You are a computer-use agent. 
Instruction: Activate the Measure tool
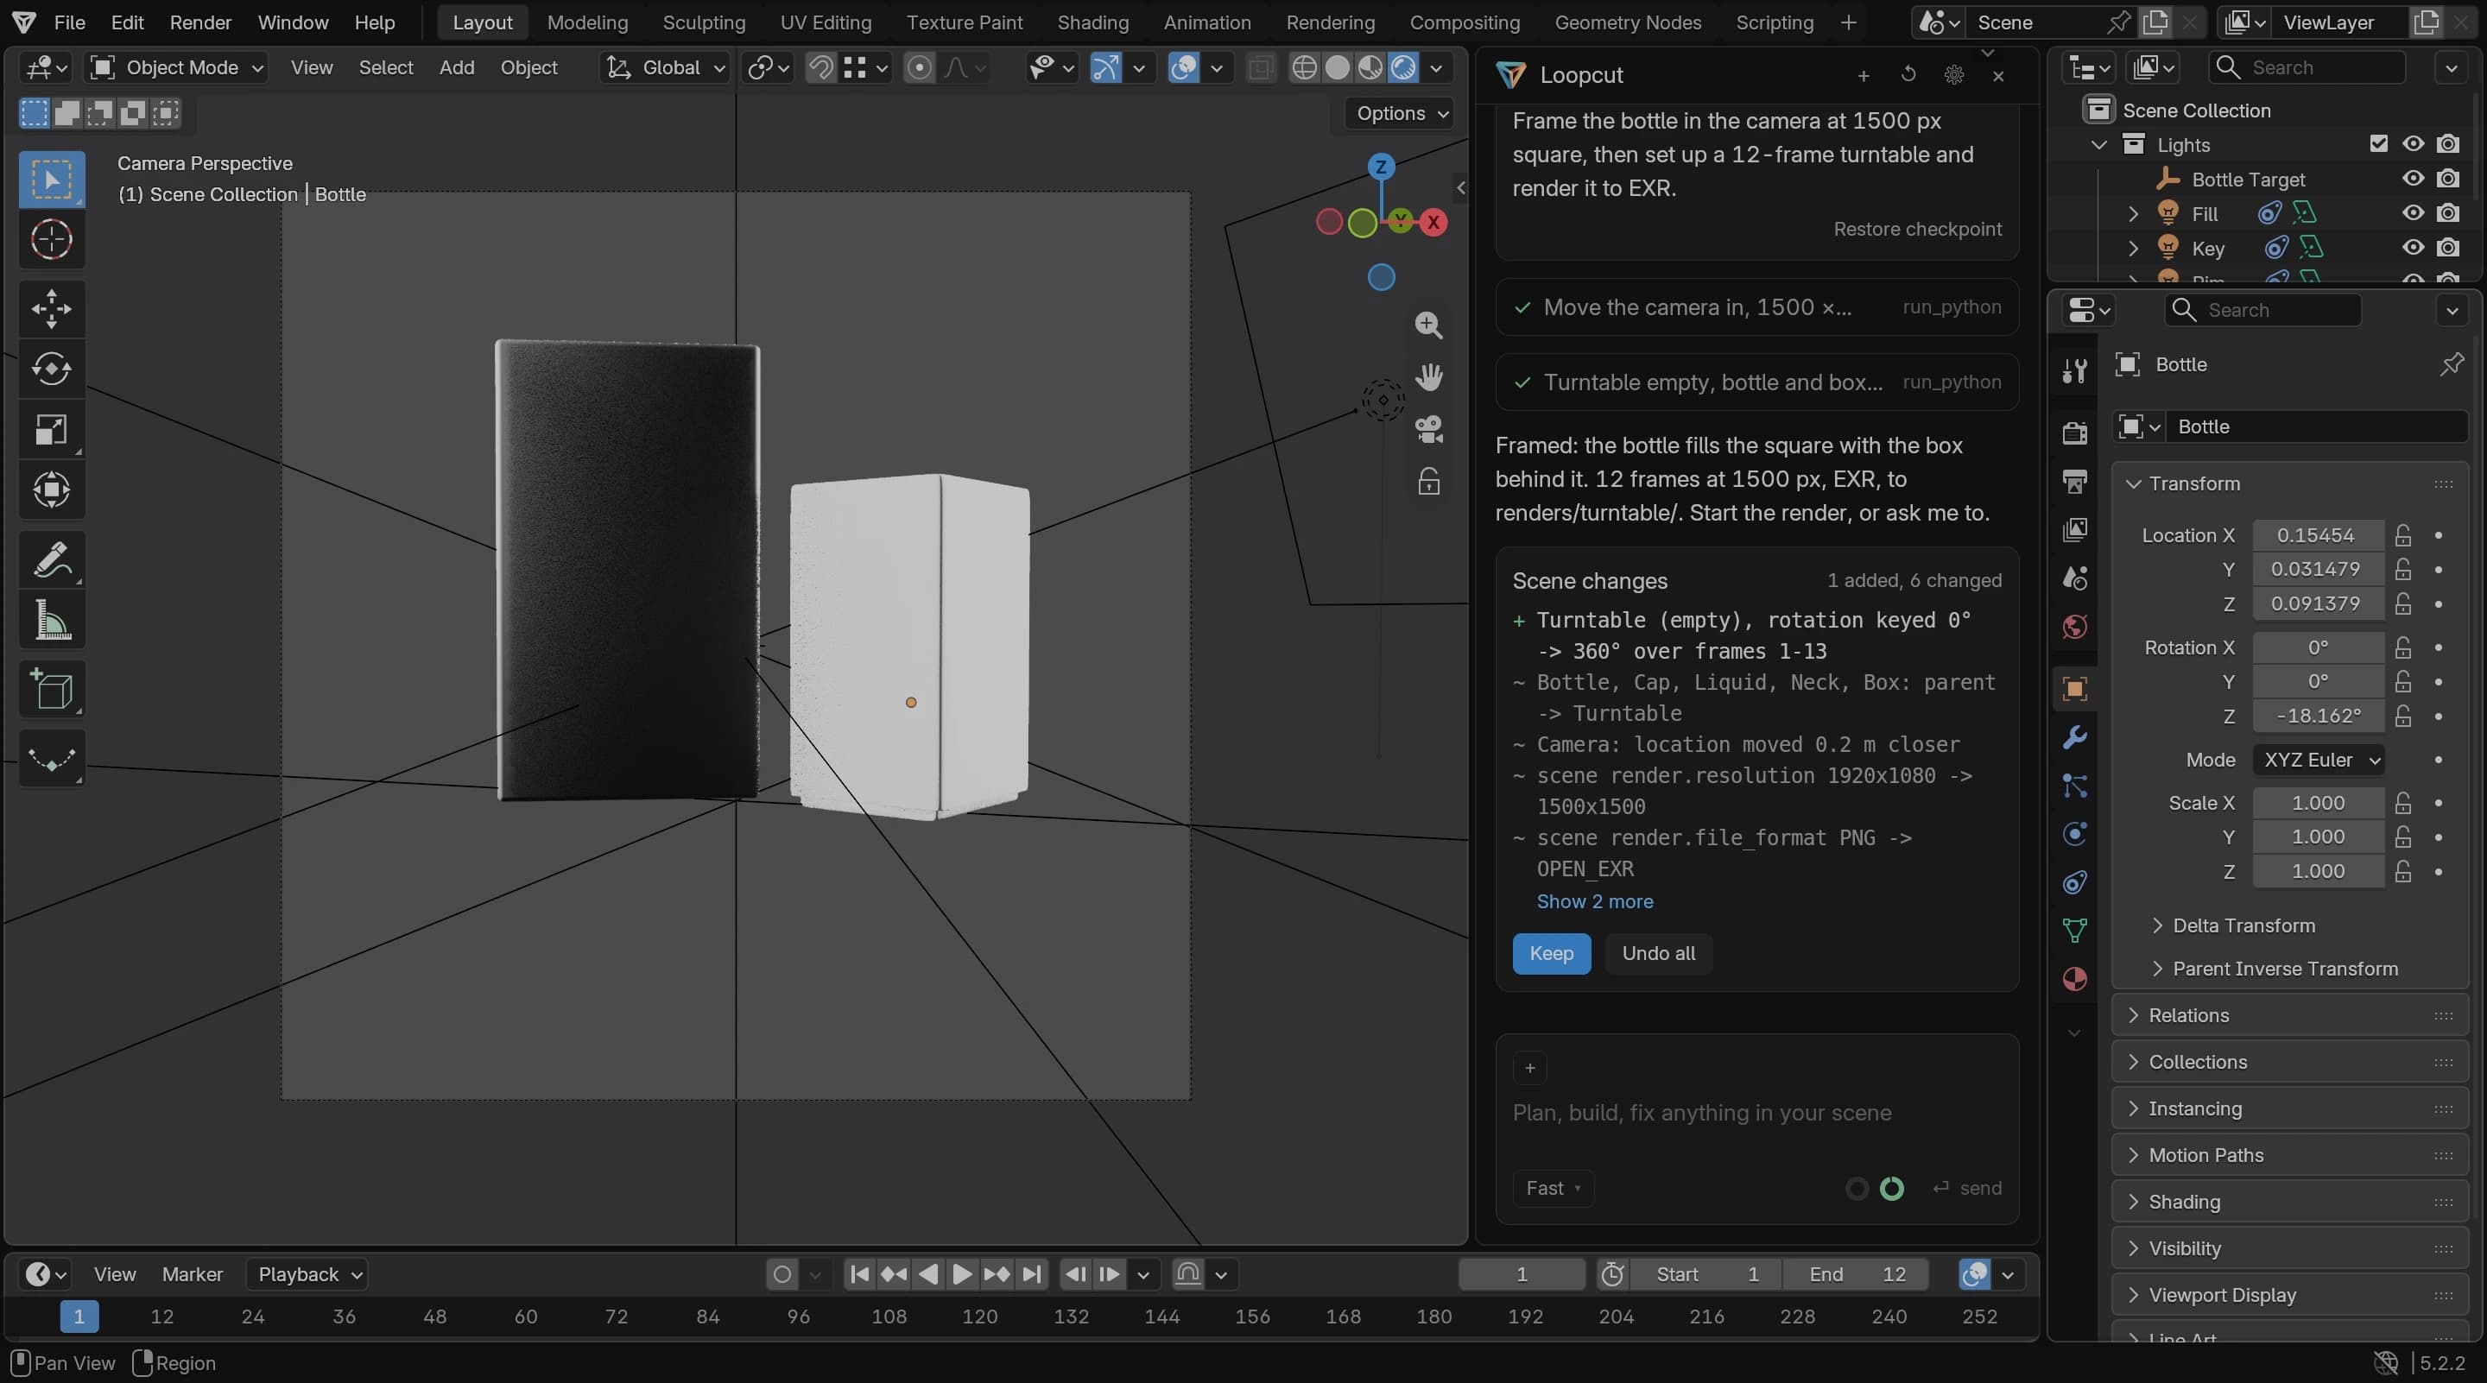51,620
